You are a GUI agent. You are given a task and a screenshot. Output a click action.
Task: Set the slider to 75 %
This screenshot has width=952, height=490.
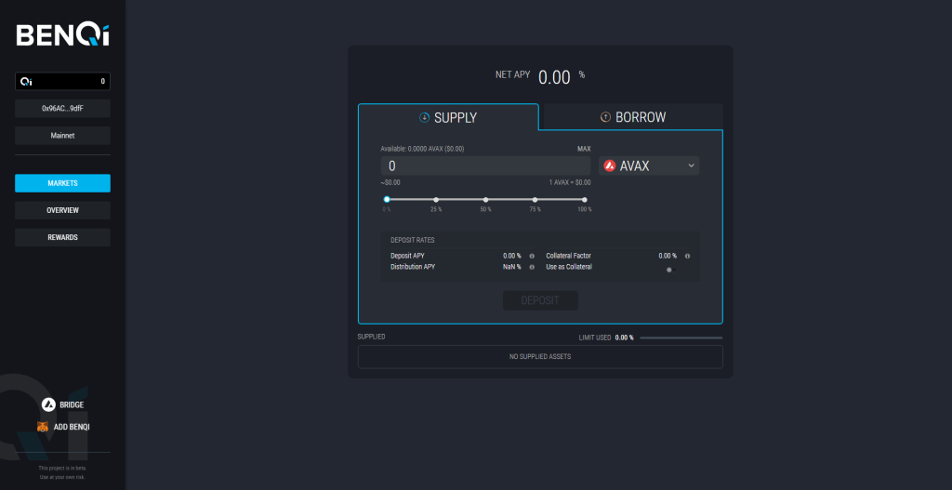(535, 199)
